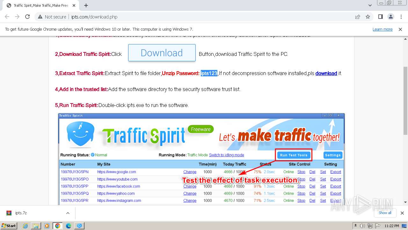Click the big Download button
Image resolution: width=408 pixels, height=230 pixels.
coord(162,53)
